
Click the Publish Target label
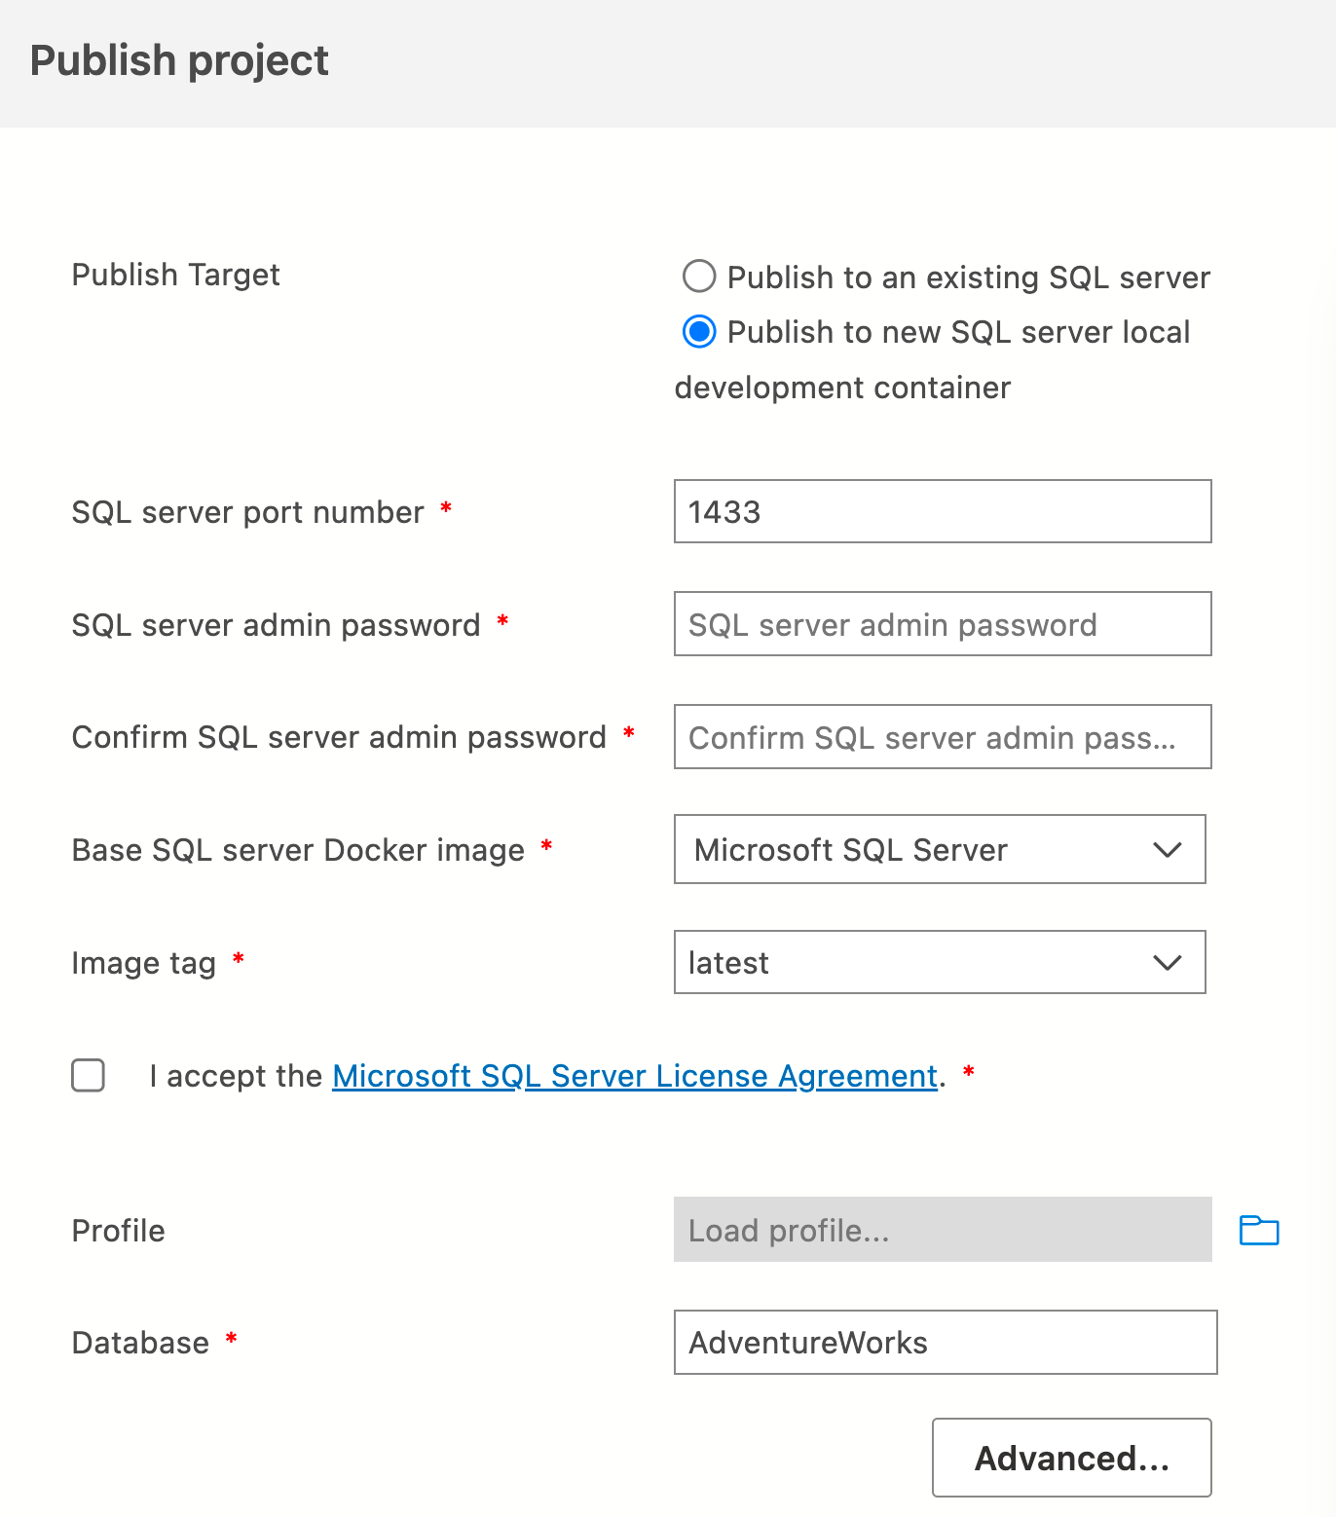(x=175, y=275)
